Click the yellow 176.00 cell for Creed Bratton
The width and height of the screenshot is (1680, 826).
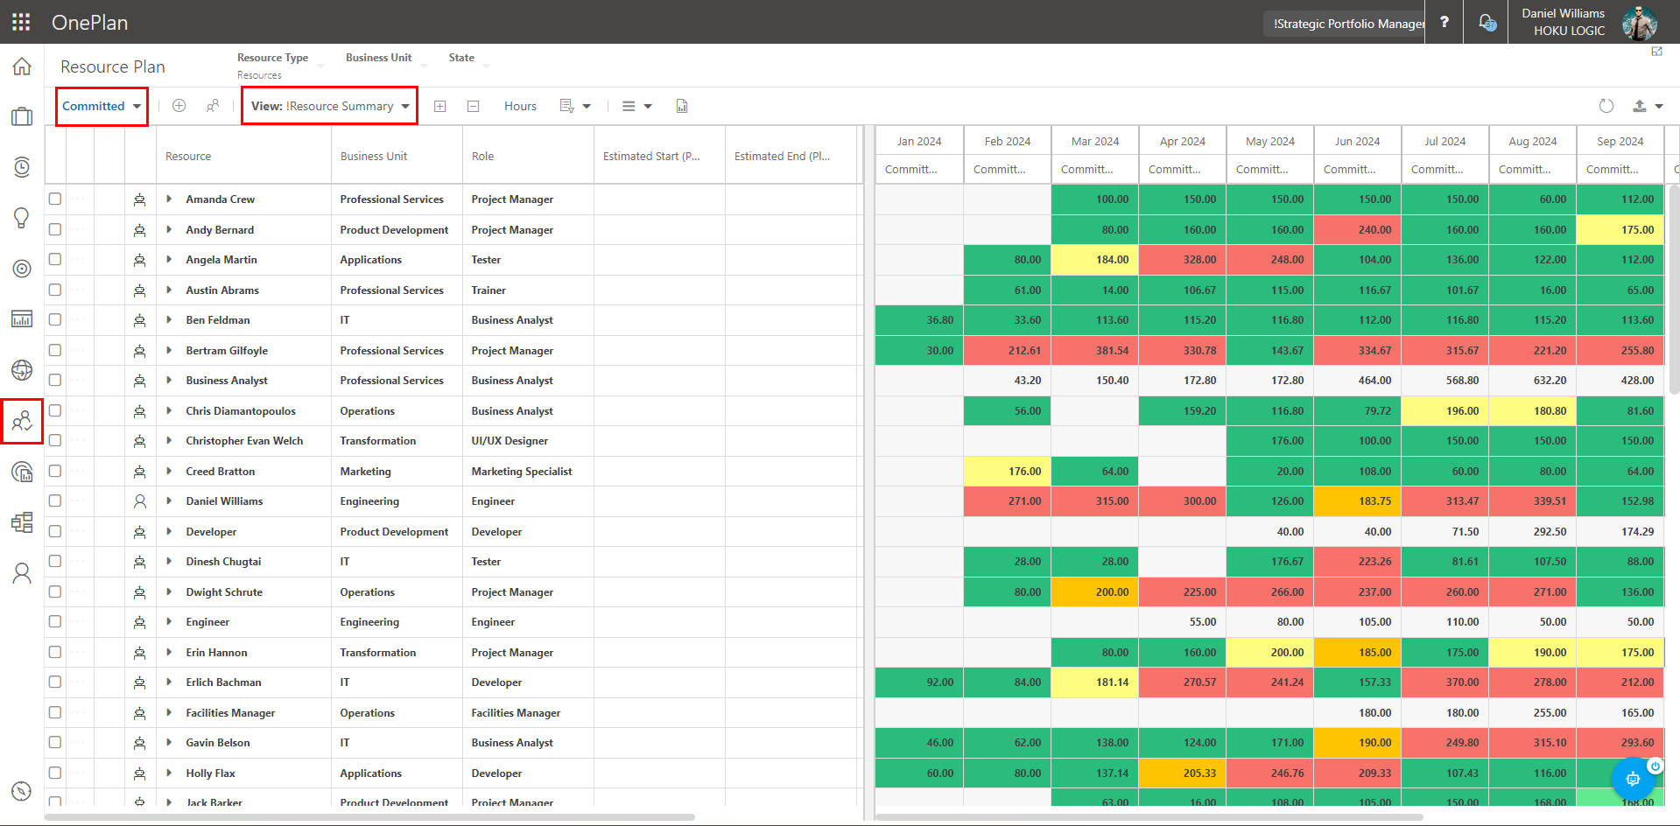tap(1007, 471)
